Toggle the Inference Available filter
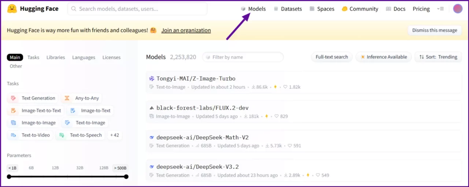Screen dimensions: 469x187 pos(383,57)
